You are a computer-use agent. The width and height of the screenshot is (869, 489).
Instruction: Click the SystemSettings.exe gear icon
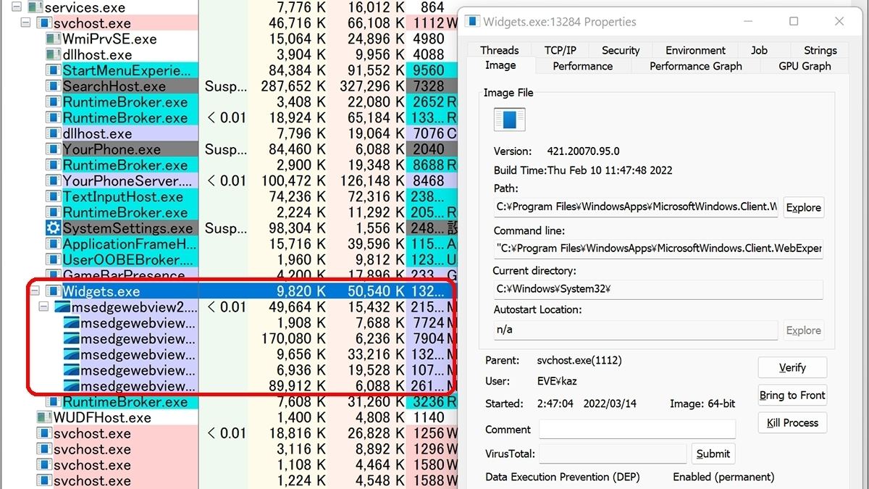click(x=53, y=228)
